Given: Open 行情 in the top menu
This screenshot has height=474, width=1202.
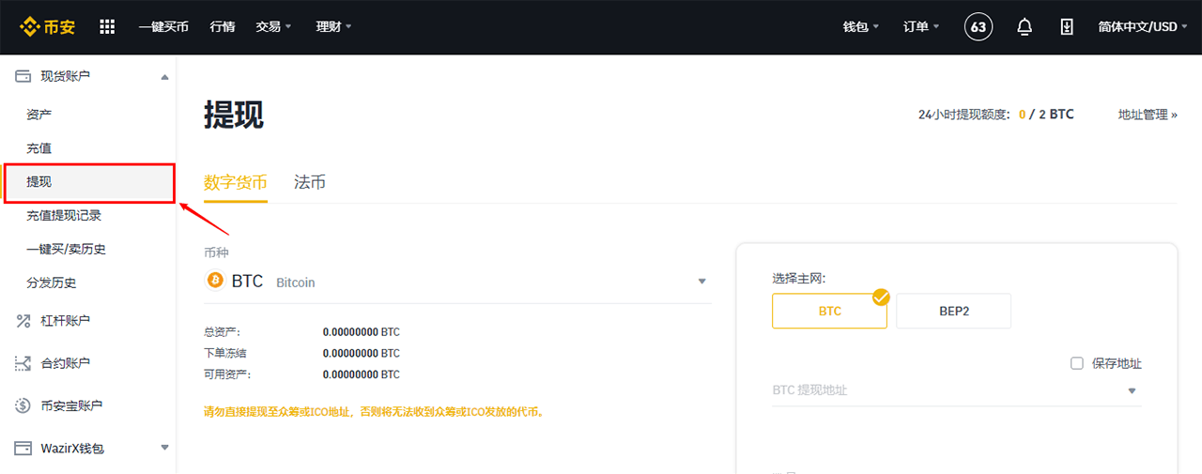Looking at the screenshot, I should [x=223, y=26].
